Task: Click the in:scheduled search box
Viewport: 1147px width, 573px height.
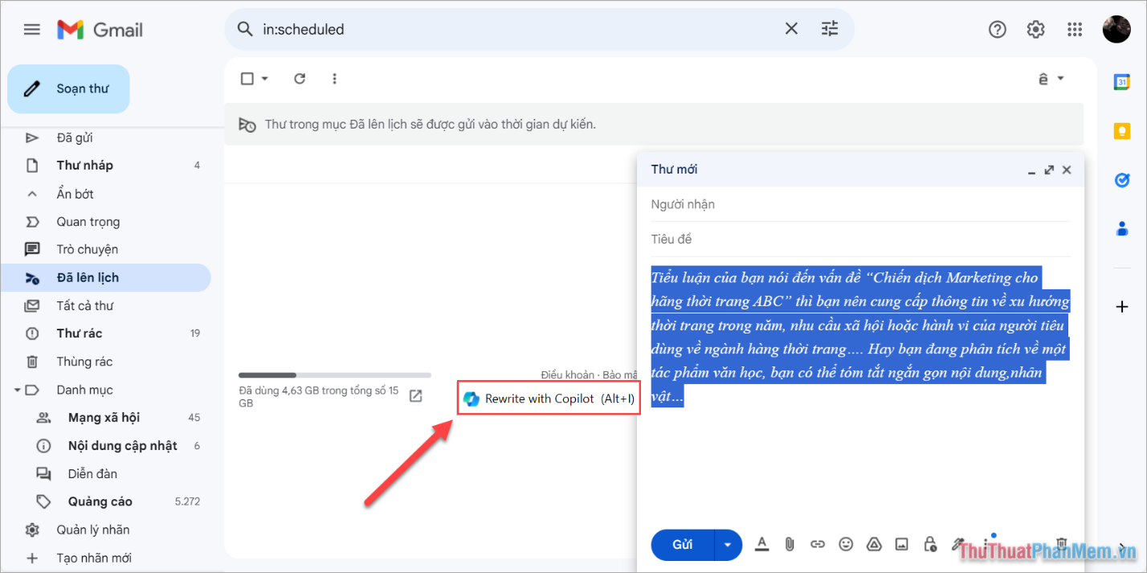Action: [x=518, y=29]
